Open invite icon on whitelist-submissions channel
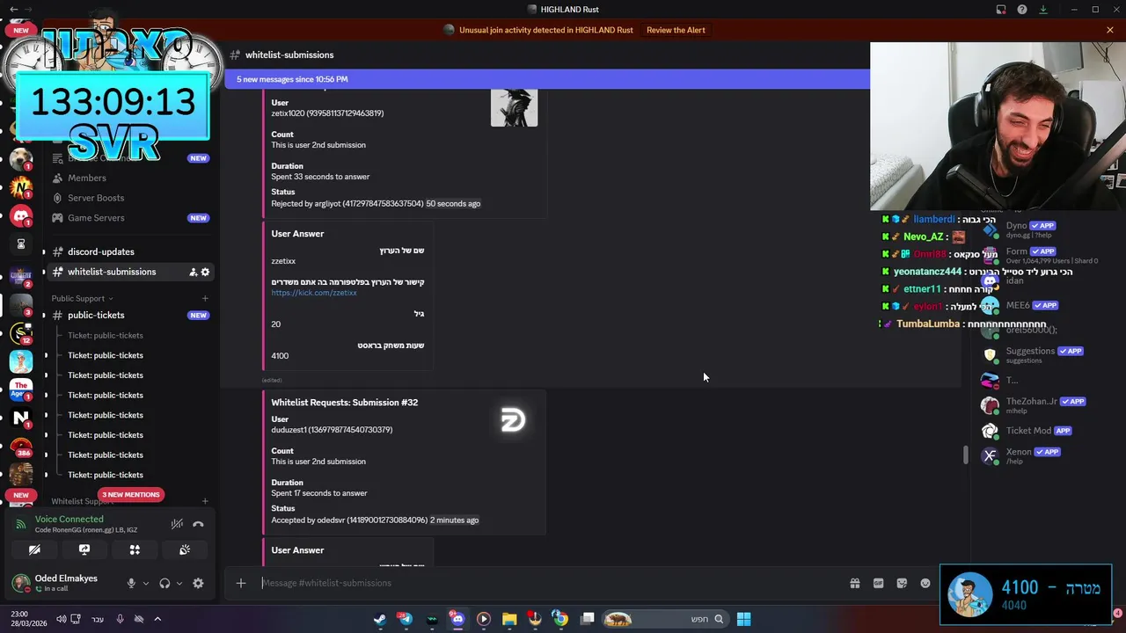 tap(193, 272)
